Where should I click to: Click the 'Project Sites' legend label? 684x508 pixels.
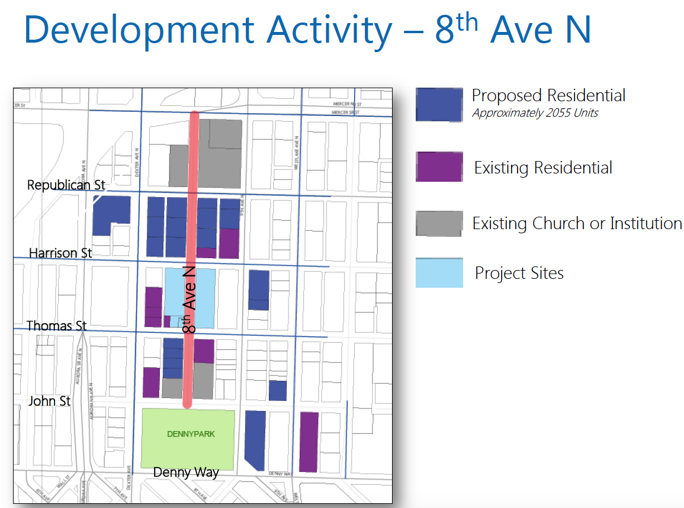[519, 273]
